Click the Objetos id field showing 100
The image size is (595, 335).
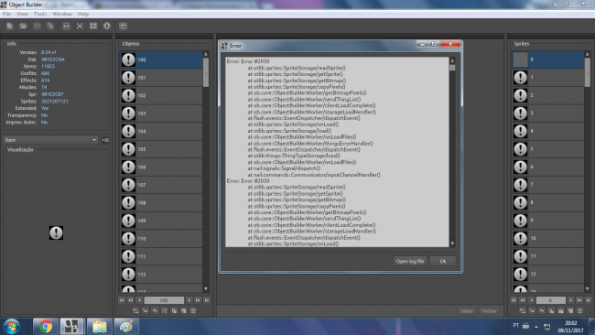click(x=164, y=300)
